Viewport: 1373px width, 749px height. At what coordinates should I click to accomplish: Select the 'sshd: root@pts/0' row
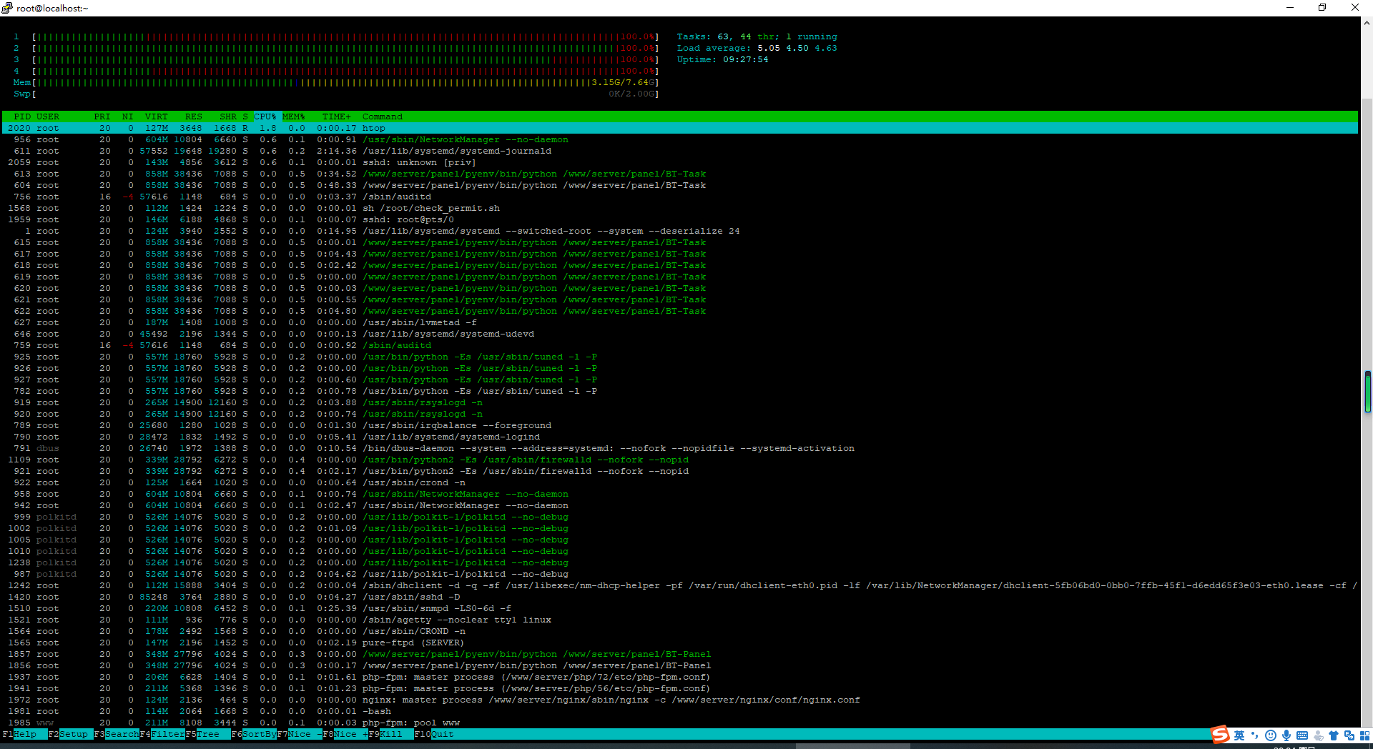click(x=680, y=219)
